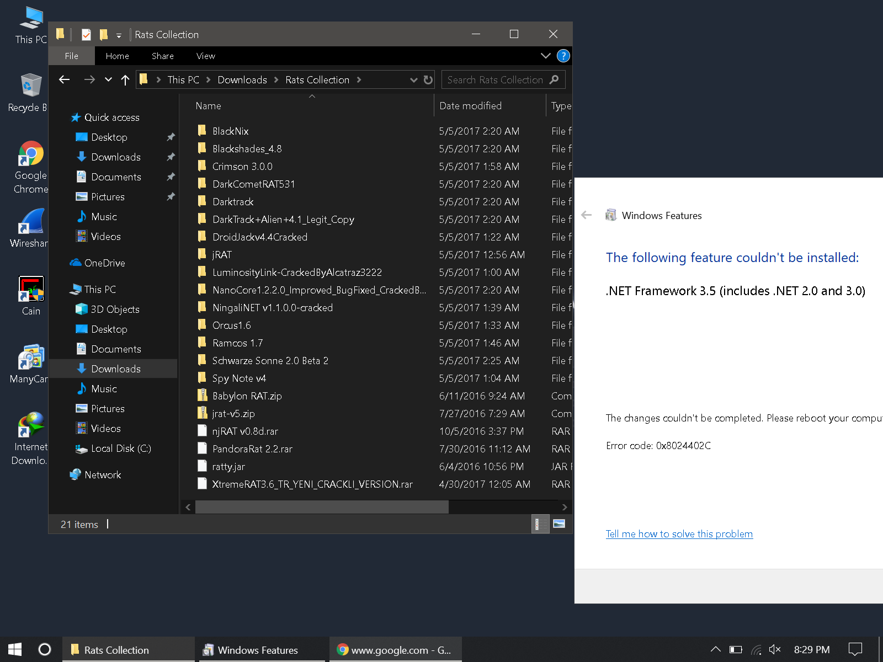Switch to the Chrome taskbar window
The height and width of the screenshot is (662, 883).
(x=396, y=650)
